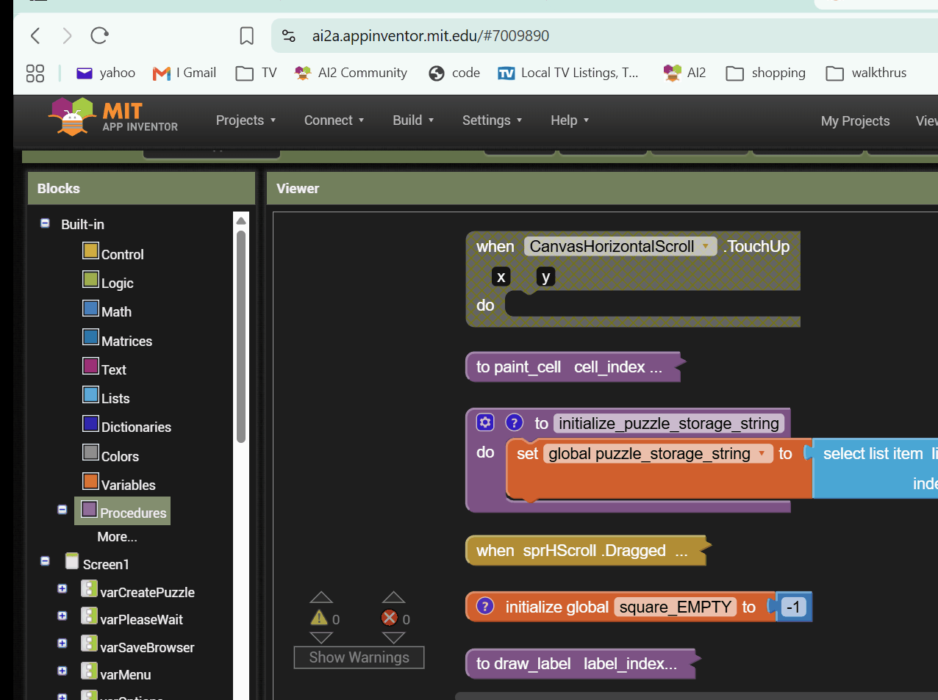Click the y parameter of TouchUp
The height and width of the screenshot is (700, 938).
545,277
